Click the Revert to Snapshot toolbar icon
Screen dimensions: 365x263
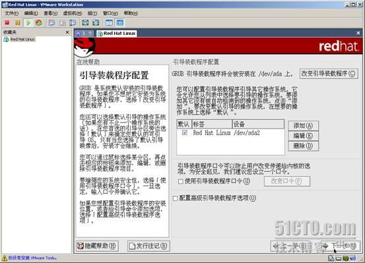[62, 22]
